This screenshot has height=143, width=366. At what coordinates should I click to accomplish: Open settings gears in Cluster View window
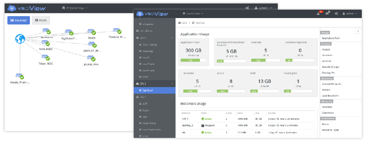coord(336,13)
